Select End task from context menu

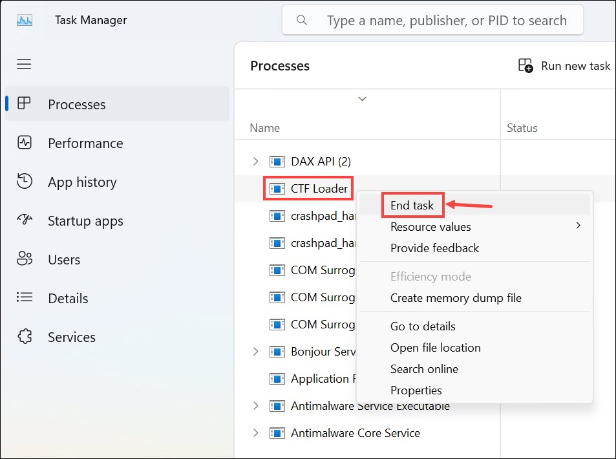click(x=412, y=205)
